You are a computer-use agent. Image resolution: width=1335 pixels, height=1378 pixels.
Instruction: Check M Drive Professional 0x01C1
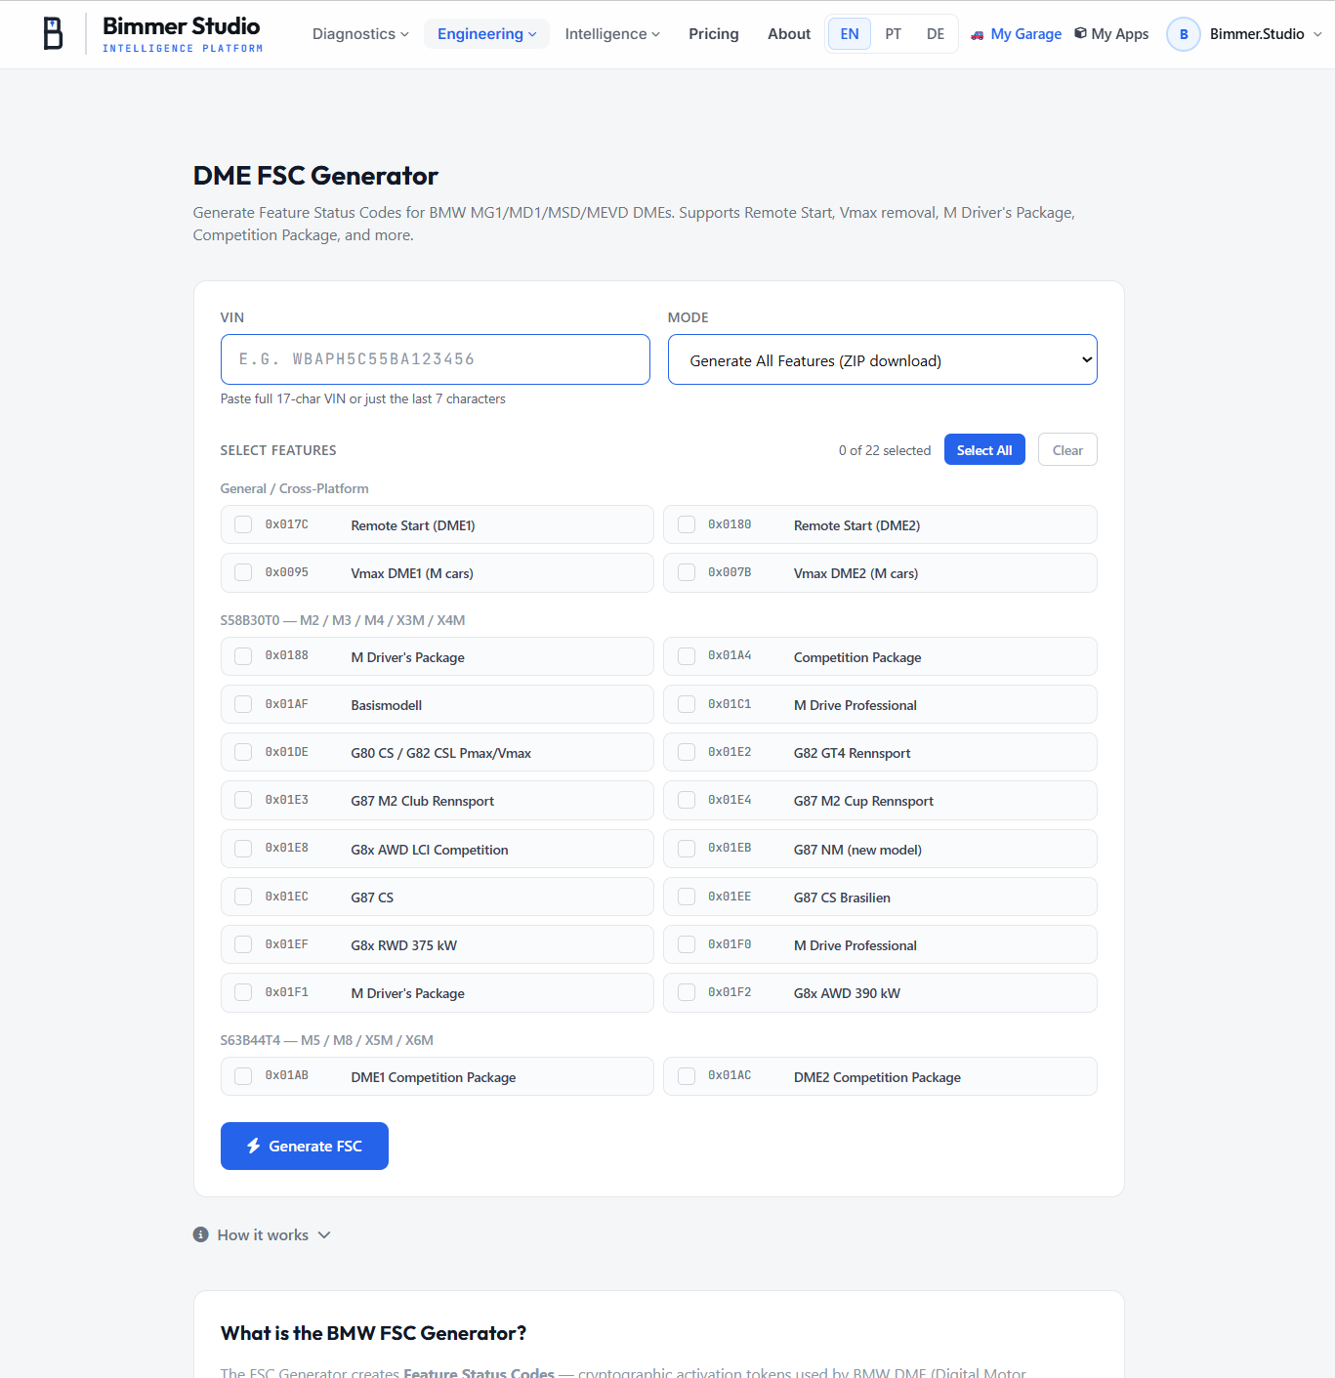point(687,704)
